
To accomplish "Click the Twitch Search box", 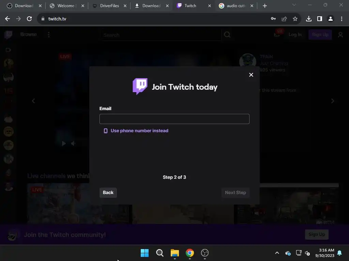I will pyautogui.click(x=161, y=35).
